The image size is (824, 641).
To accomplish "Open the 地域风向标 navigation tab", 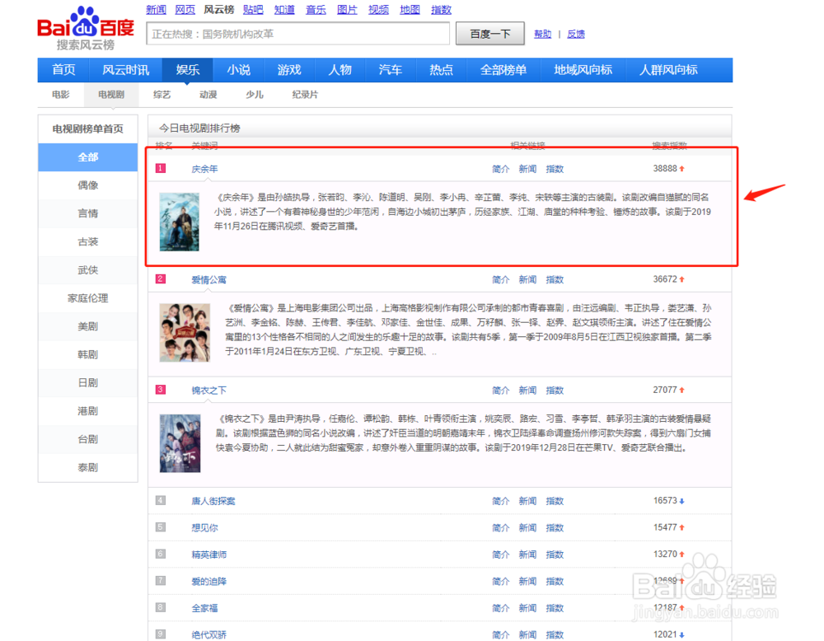I will [x=583, y=70].
